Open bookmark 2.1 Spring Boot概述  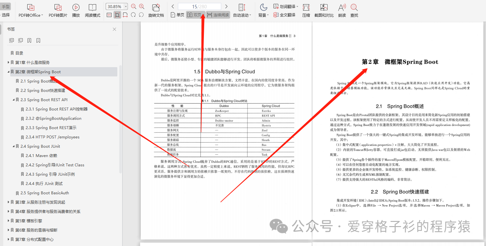(x=38, y=81)
